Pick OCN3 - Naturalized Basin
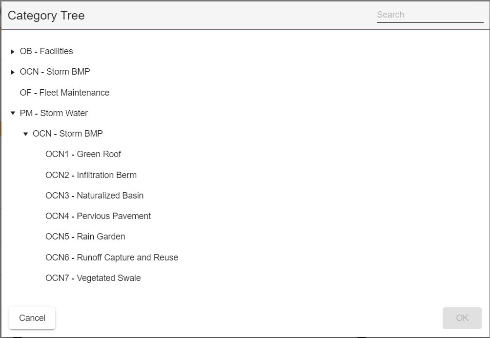The height and width of the screenshot is (338, 490). (94, 196)
